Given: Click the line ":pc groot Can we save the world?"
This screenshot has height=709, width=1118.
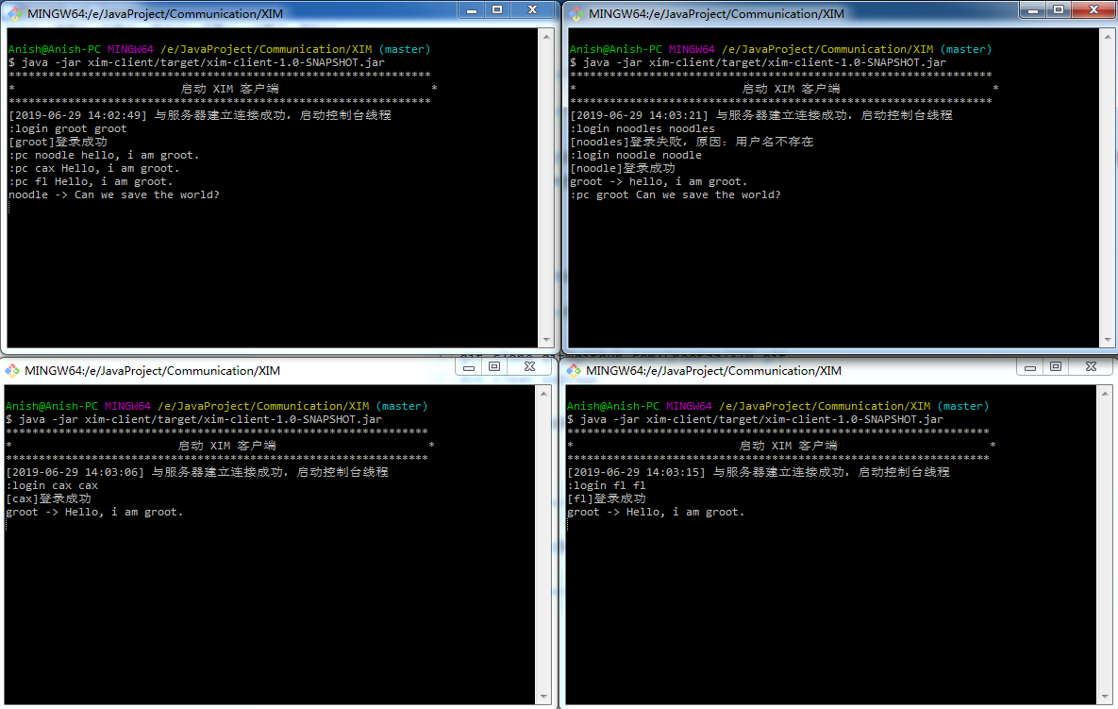Looking at the screenshot, I should click(676, 194).
